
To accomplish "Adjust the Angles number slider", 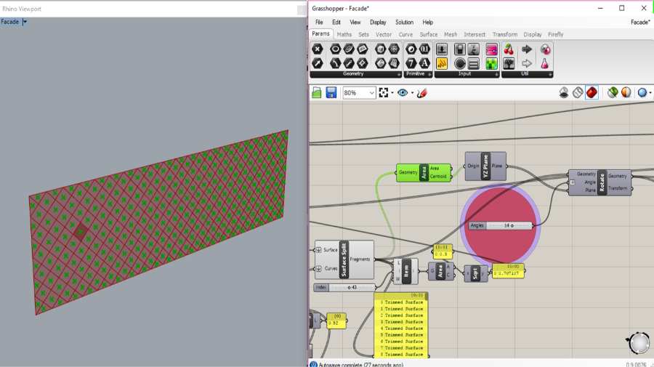I will [x=501, y=225].
